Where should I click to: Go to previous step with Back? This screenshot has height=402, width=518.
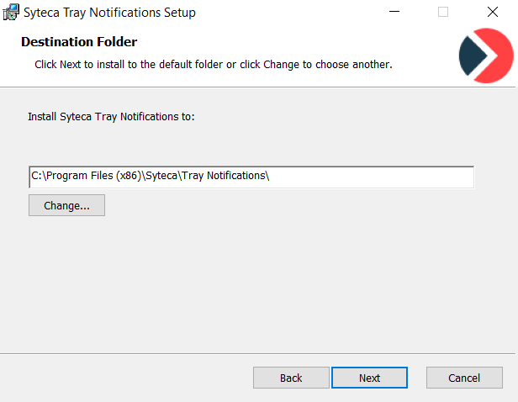(x=291, y=378)
